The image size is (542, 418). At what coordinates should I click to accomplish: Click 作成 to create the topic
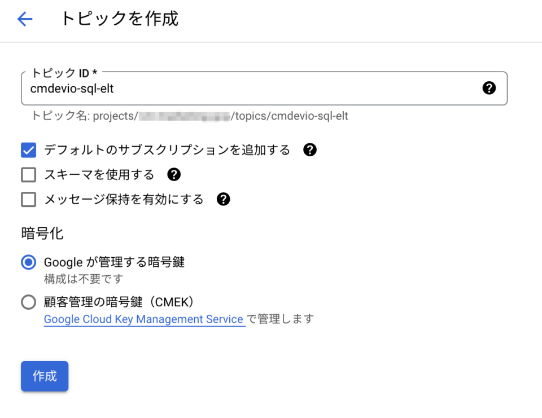pyautogui.click(x=44, y=376)
